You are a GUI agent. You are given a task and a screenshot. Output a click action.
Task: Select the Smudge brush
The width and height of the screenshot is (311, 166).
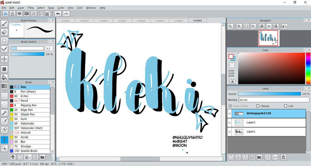[30, 146]
